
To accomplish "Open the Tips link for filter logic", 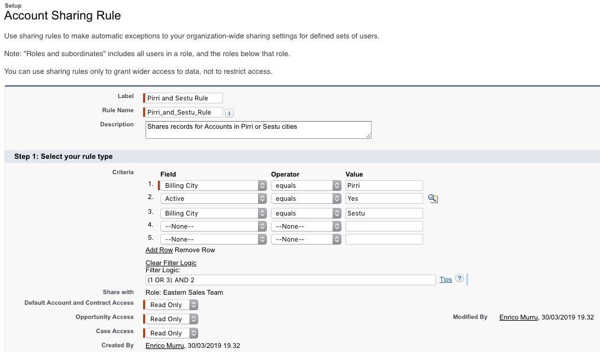I will 446,280.
